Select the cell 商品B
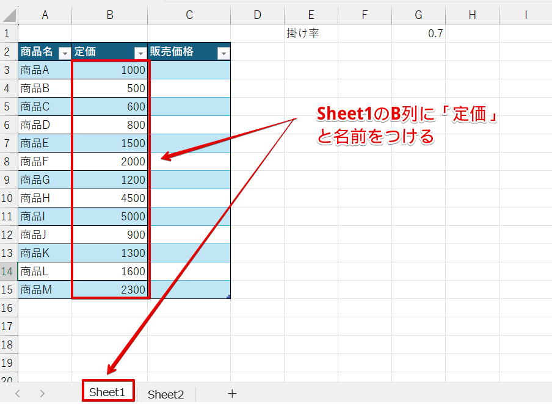The height and width of the screenshot is (404, 552). coord(45,88)
